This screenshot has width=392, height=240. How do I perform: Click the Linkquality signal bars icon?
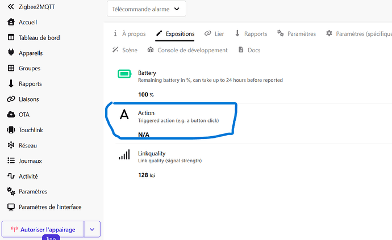124,154
